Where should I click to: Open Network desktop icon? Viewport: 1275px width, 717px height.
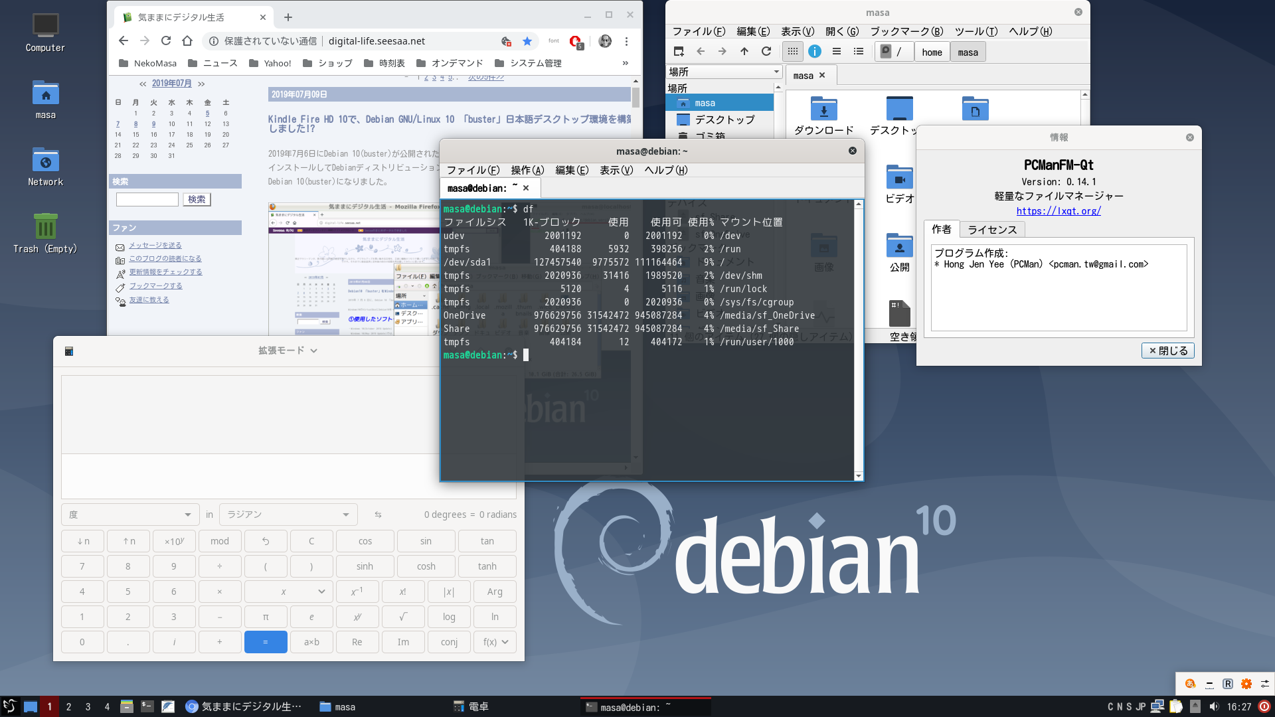tap(45, 166)
